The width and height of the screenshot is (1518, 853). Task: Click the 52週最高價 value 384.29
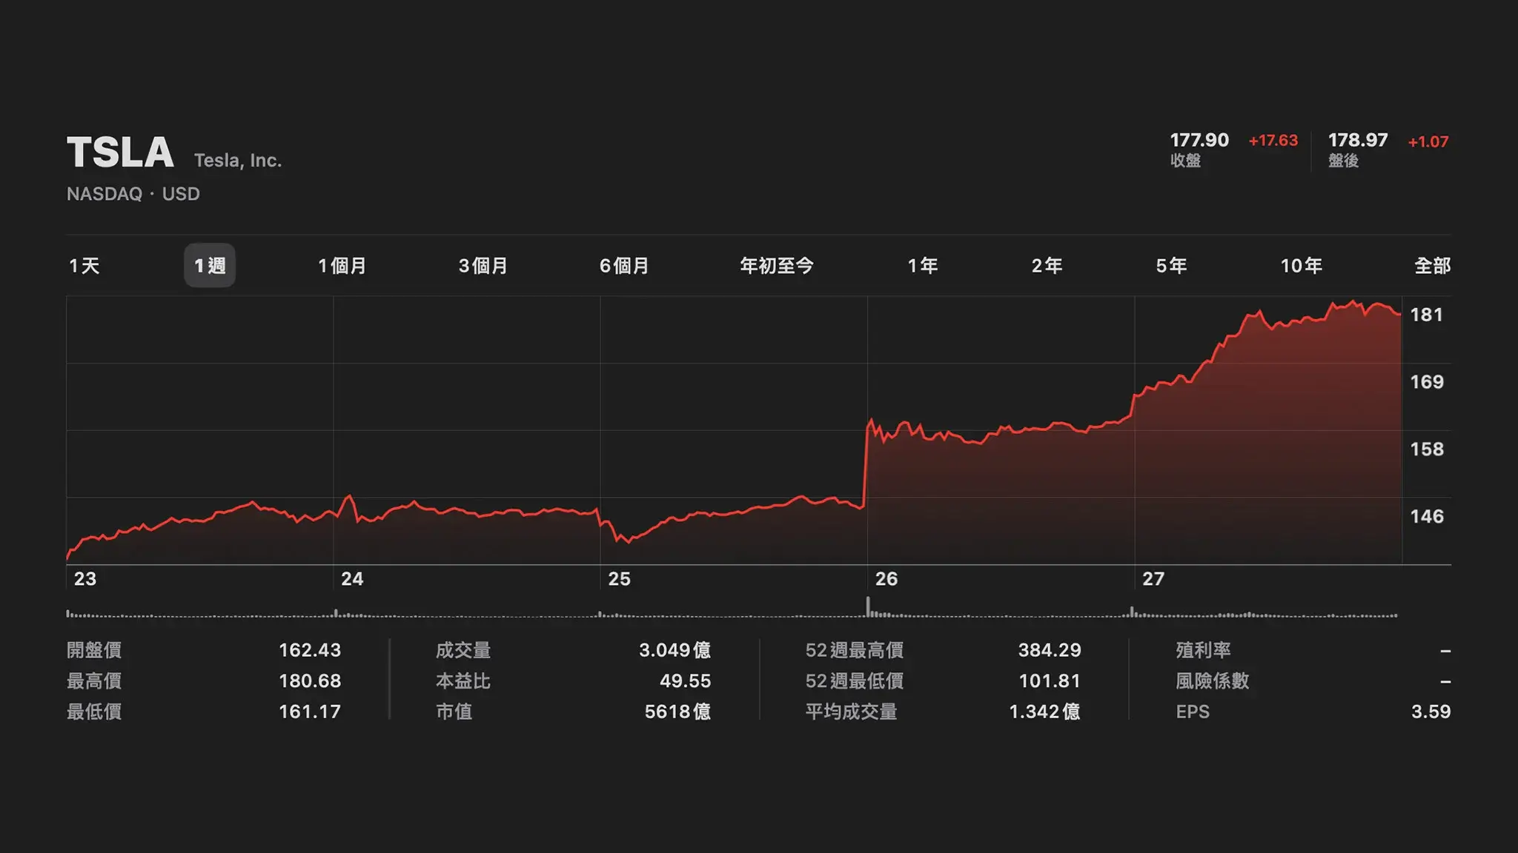pyautogui.click(x=1050, y=650)
